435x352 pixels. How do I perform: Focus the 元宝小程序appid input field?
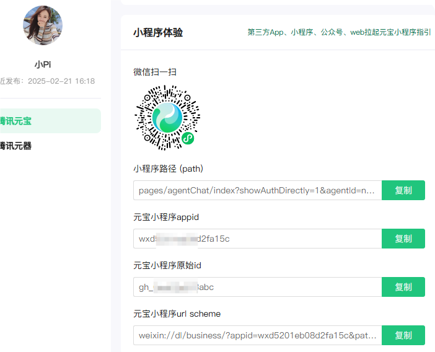(x=257, y=239)
